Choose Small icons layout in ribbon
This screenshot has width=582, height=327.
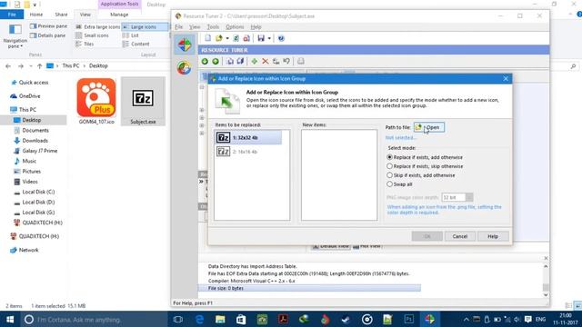click(92, 35)
